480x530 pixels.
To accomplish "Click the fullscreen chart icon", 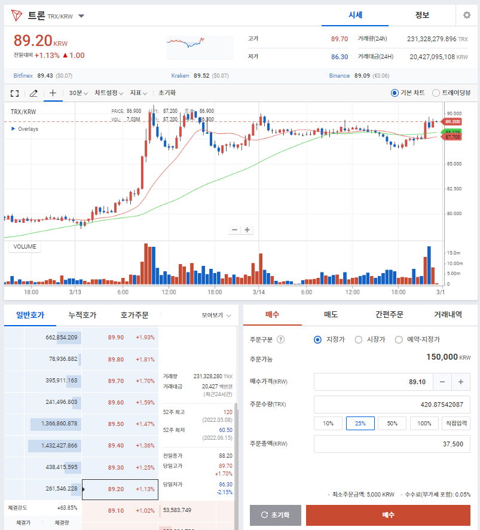I will pos(15,93).
